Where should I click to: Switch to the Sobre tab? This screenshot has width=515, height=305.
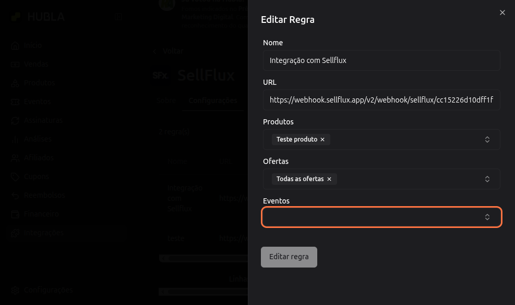point(166,100)
